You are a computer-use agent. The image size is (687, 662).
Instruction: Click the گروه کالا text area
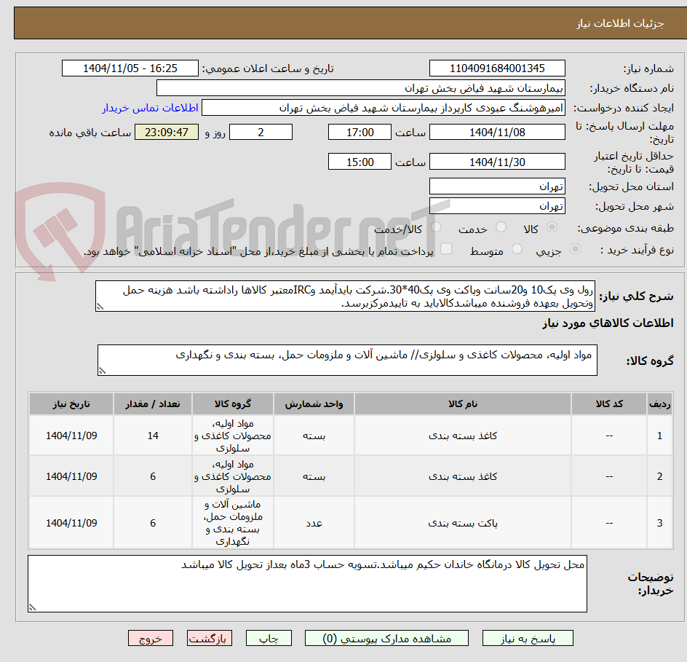(347, 360)
